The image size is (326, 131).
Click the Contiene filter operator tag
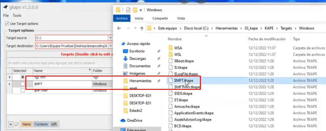41,124
